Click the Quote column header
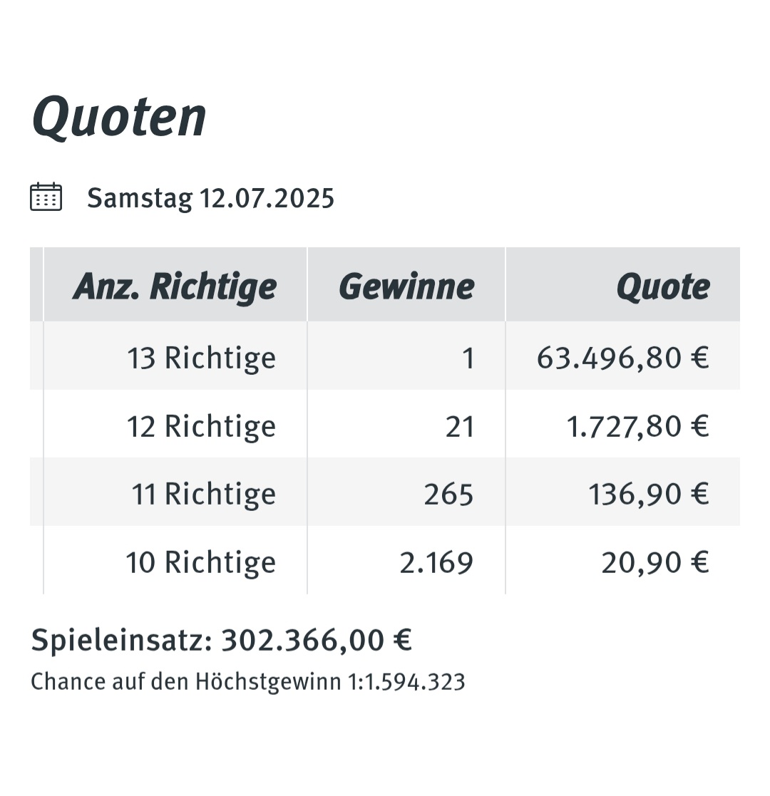 [663, 286]
